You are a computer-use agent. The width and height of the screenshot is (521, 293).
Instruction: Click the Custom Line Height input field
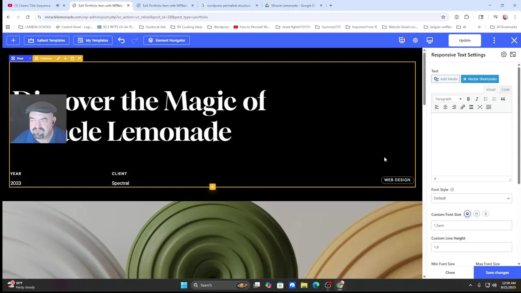(x=471, y=247)
